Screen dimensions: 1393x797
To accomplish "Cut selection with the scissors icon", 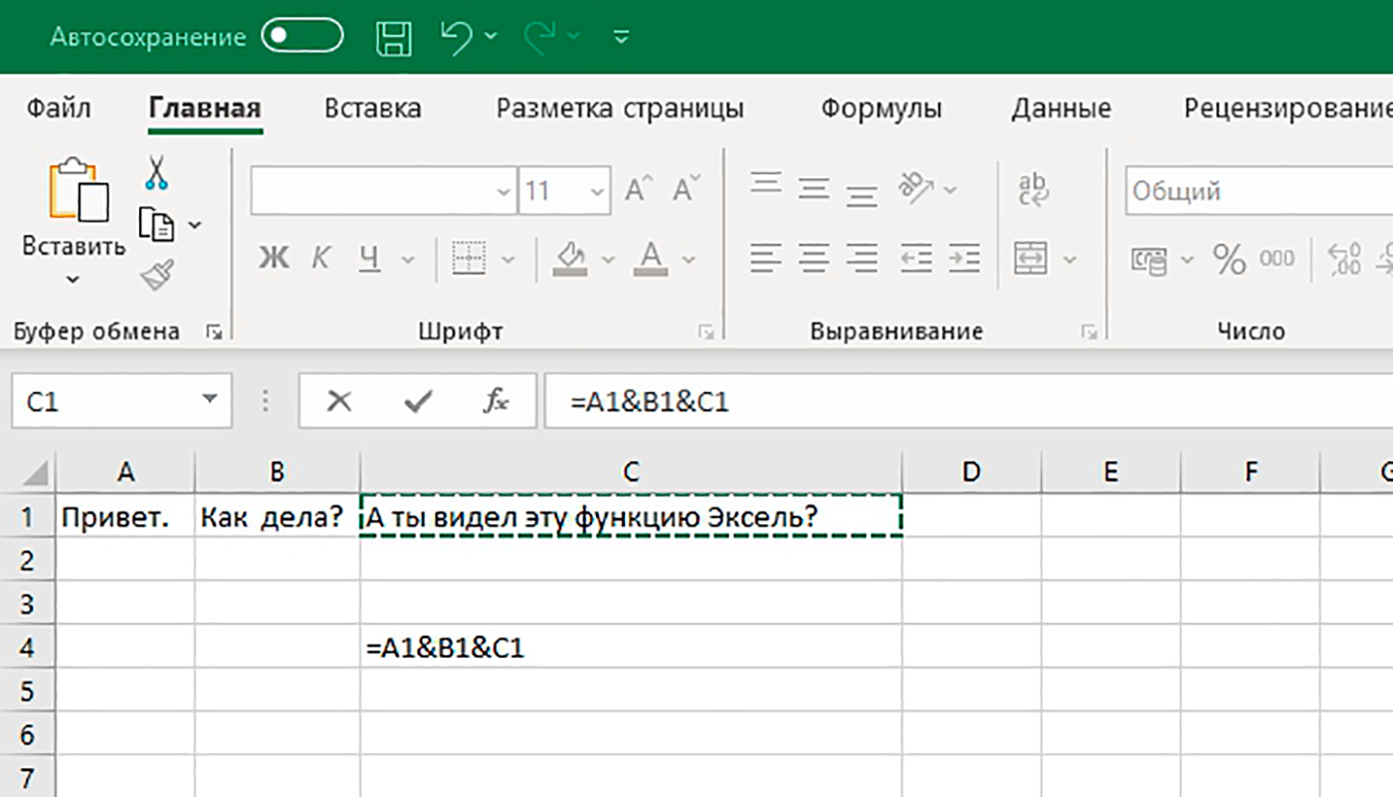I will 156,172.
